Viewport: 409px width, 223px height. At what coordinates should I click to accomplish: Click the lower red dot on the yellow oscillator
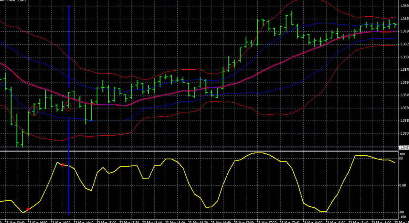pyautogui.click(x=29, y=209)
